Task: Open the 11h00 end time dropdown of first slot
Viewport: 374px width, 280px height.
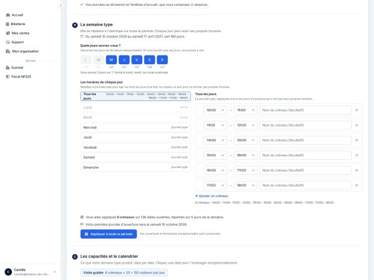Action: (x=245, y=110)
